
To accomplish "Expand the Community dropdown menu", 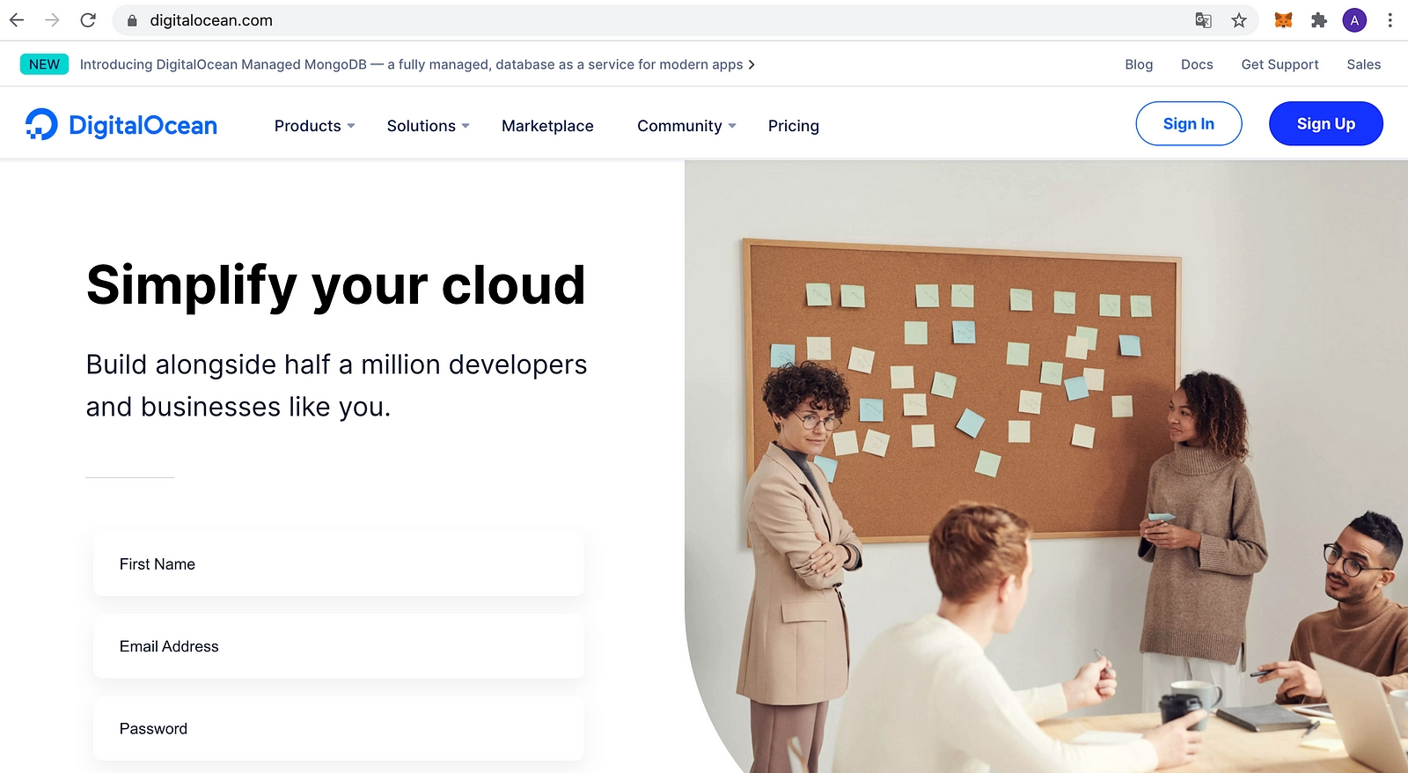I will (x=686, y=126).
